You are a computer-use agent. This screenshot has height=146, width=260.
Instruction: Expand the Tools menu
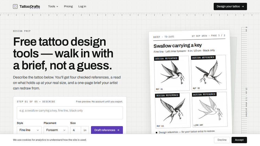53,6
